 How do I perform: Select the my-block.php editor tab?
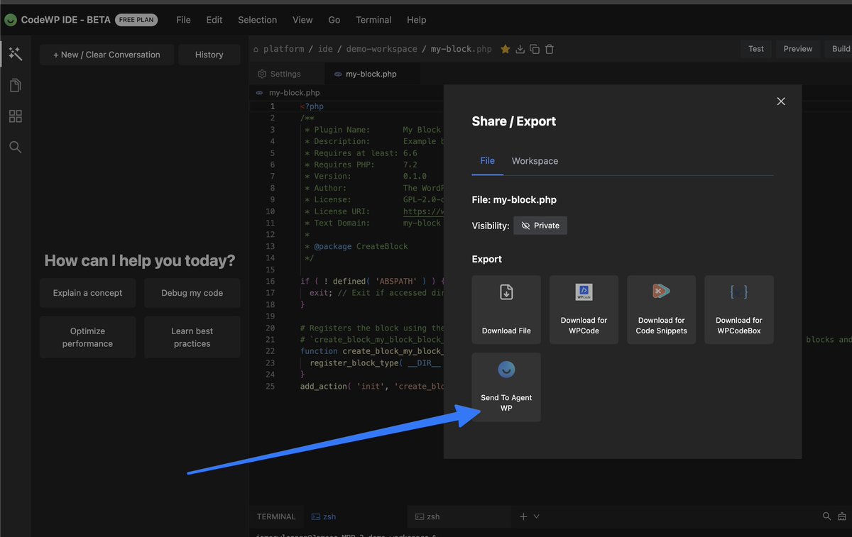(371, 74)
